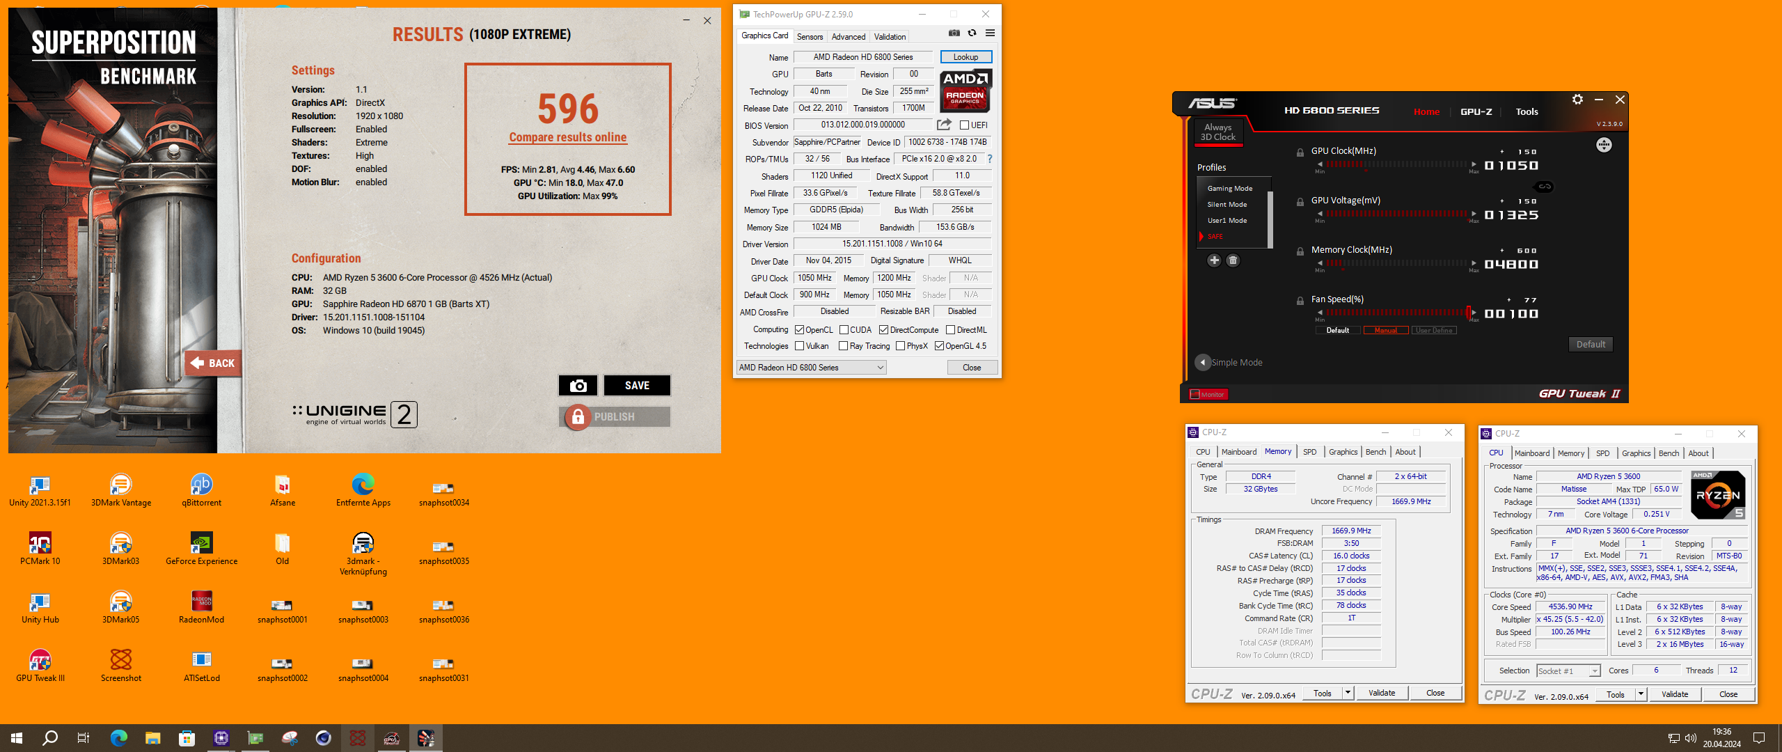
Task: Click the Fan Speed(%) slider handle
Action: click(1469, 313)
